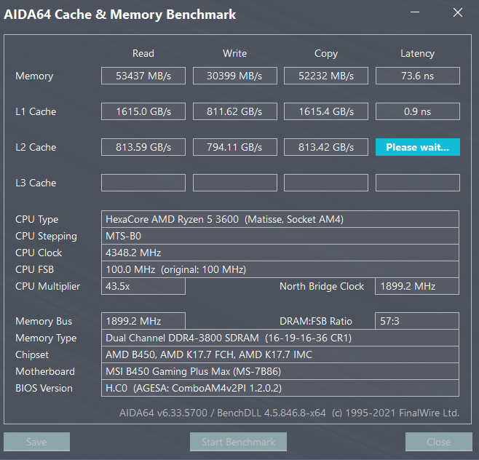Click the Memory row label
479x460 pixels.
(34, 76)
